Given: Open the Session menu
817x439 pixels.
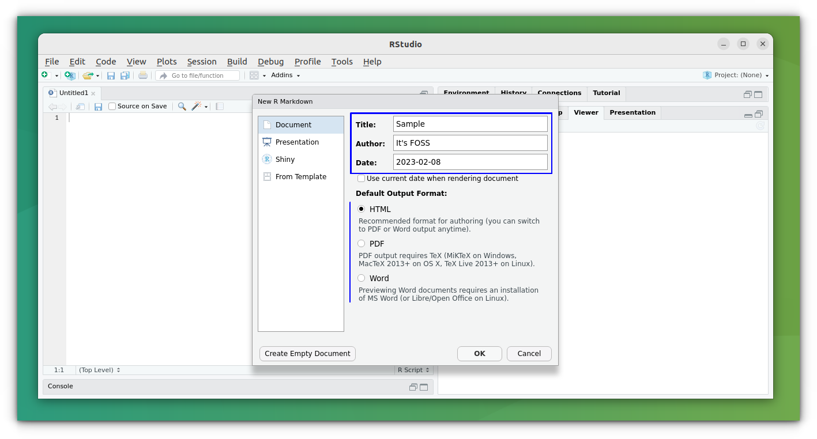Looking at the screenshot, I should tap(202, 62).
